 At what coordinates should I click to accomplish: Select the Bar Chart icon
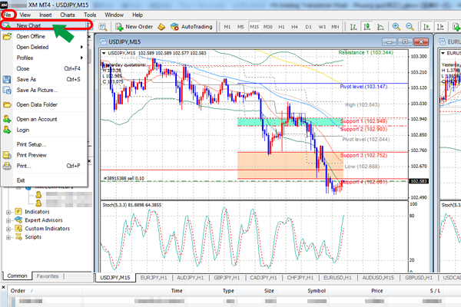pyautogui.click(x=353, y=27)
